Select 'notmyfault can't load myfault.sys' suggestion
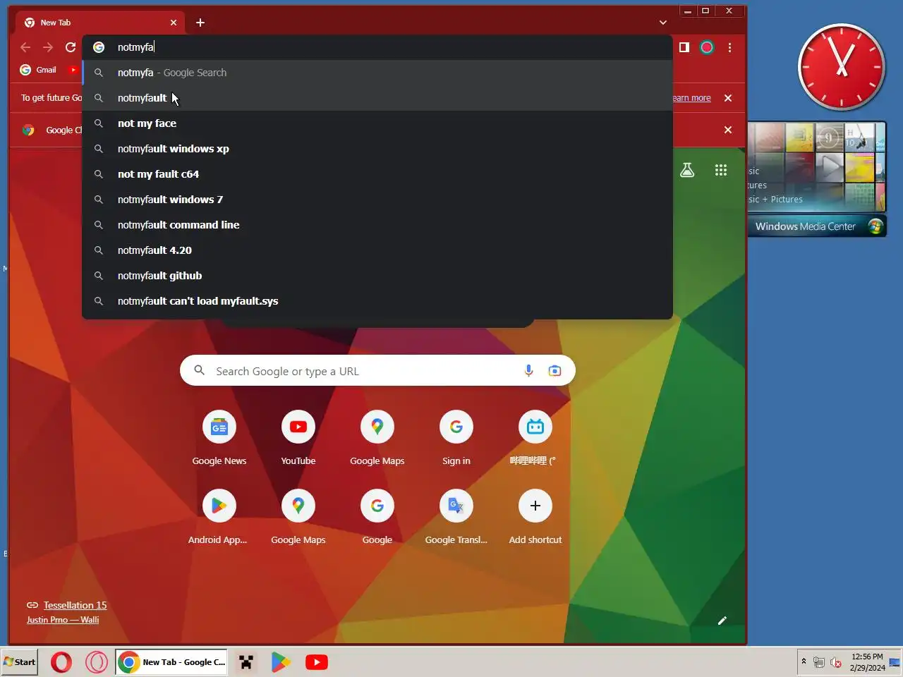 pos(377,301)
